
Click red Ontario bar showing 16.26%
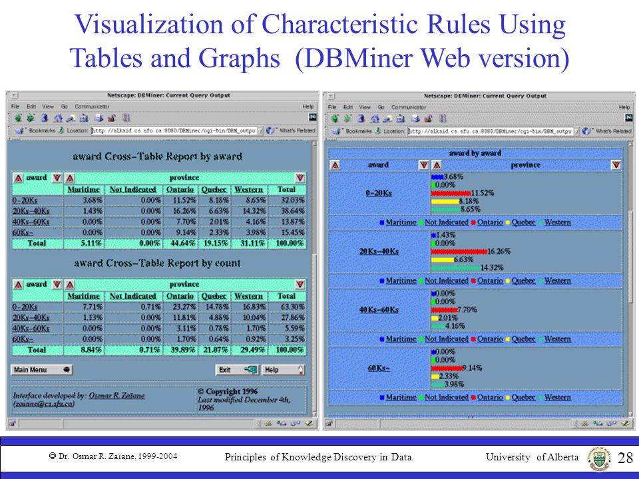[x=459, y=251]
